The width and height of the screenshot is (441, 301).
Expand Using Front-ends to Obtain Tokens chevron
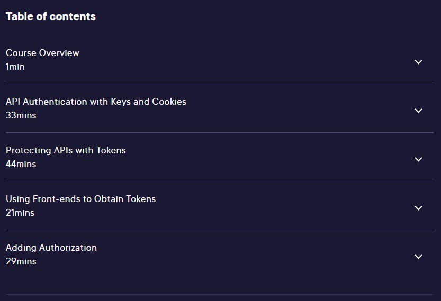click(x=418, y=208)
